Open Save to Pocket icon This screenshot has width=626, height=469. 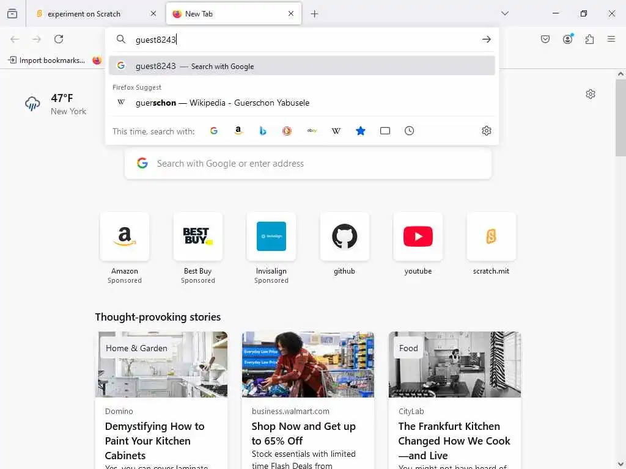(x=545, y=39)
